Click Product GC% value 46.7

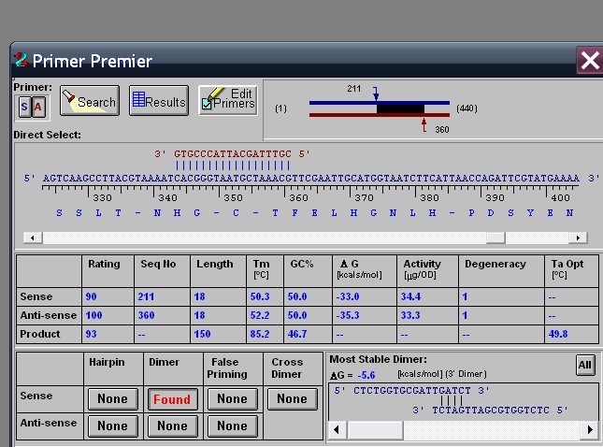297,334
